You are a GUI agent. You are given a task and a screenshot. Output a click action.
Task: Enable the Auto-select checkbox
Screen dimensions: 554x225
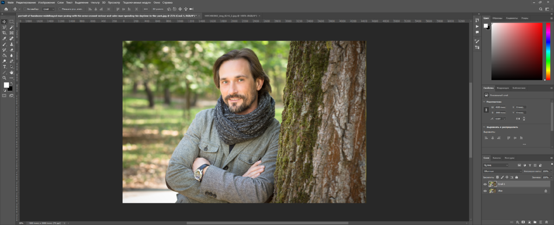point(25,9)
